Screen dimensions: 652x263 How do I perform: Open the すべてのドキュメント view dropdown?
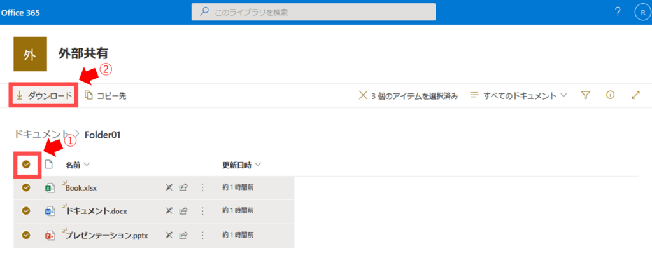(x=519, y=96)
